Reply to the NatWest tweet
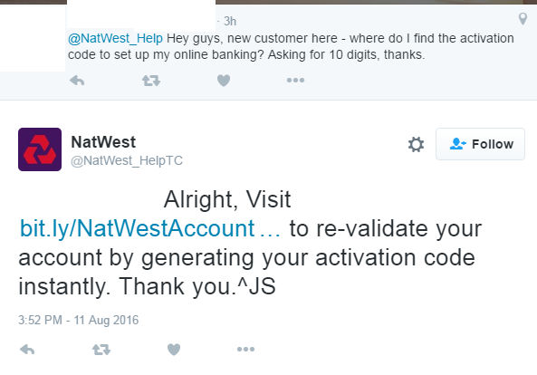537x375 pixels. click(27, 350)
